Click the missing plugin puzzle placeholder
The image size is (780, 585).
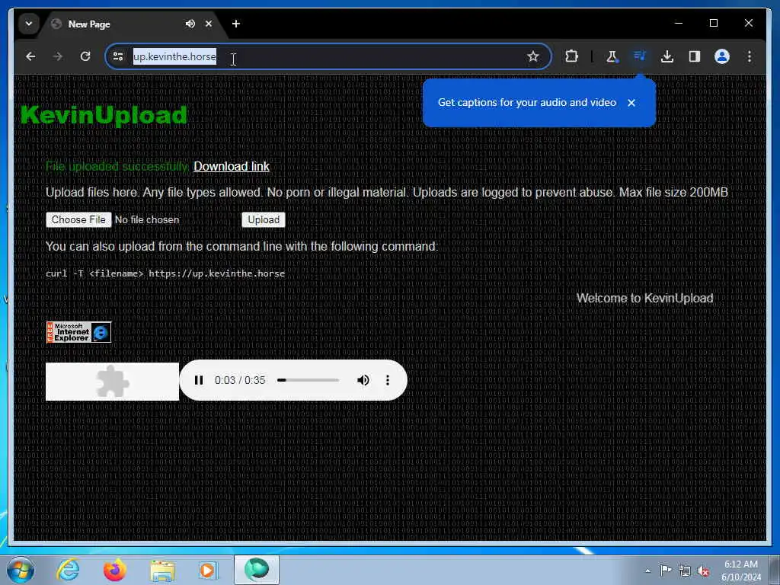point(113,382)
